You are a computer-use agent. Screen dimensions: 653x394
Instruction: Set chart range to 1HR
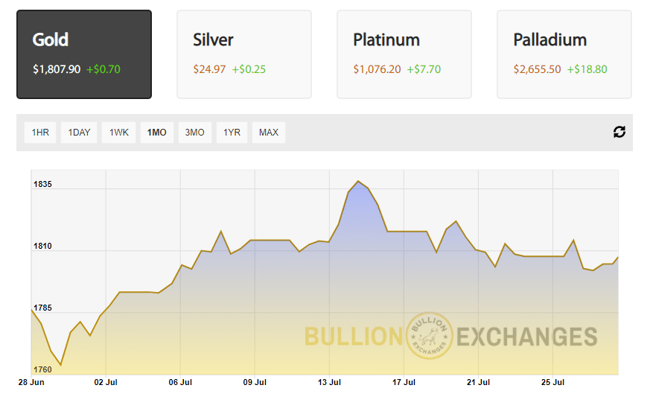pyautogui.click(x=40, y=133)
